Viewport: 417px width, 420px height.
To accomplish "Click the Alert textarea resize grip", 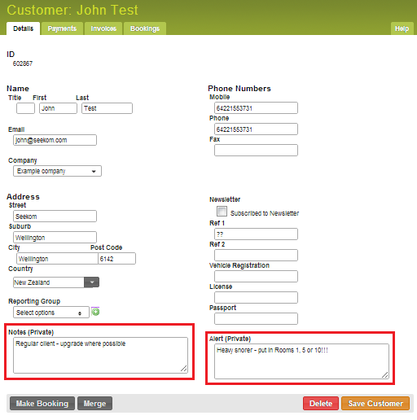I will 385,374.
